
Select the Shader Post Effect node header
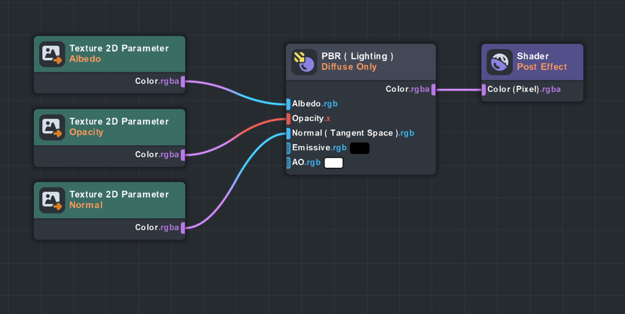point(542,61)
